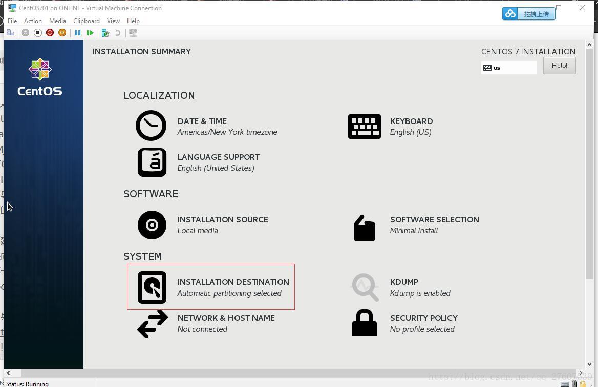
Task: Open the Help menu
Action: coord(133,21)
